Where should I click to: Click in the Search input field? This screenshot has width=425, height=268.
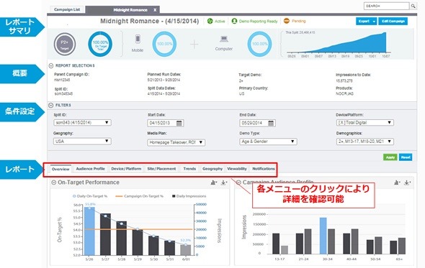coord(386,6)
